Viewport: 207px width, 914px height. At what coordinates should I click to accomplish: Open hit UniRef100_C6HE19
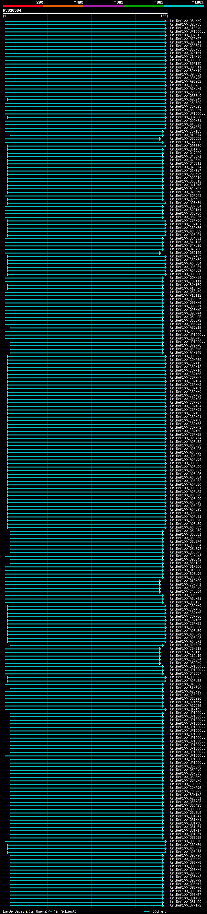coord(185,648)
